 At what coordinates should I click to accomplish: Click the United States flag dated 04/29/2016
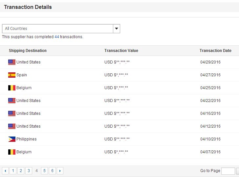tap(12, 62)
